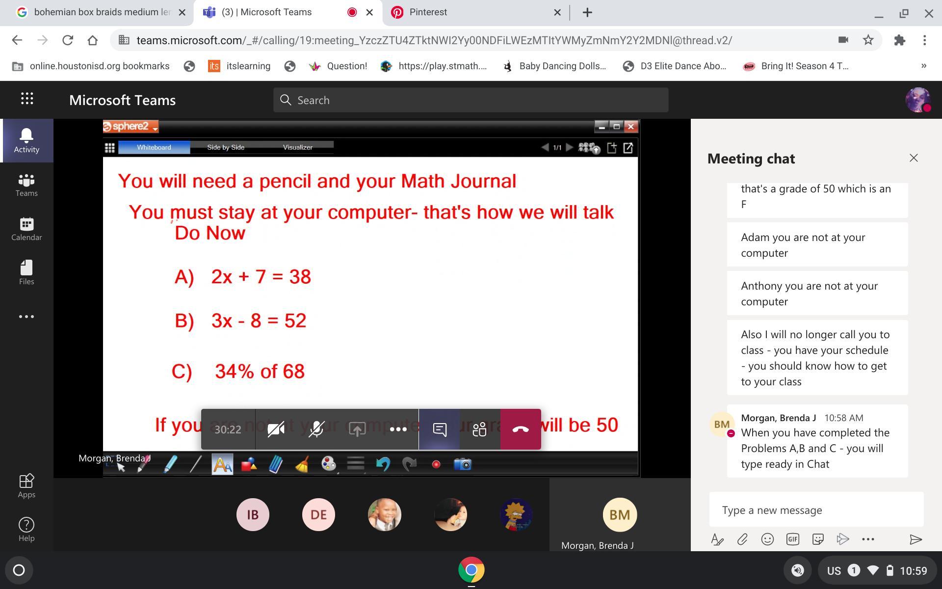Open Files in the Teams sidebar
This screenshot has width=942, height=589.
tap(26, 272)
